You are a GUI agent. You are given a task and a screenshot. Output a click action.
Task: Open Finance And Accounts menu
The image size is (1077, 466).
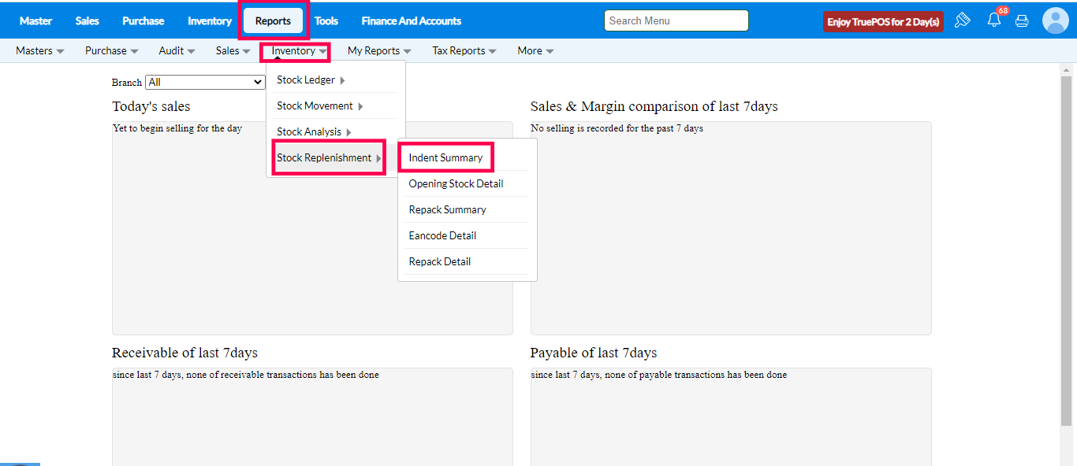tap(412, 21)
